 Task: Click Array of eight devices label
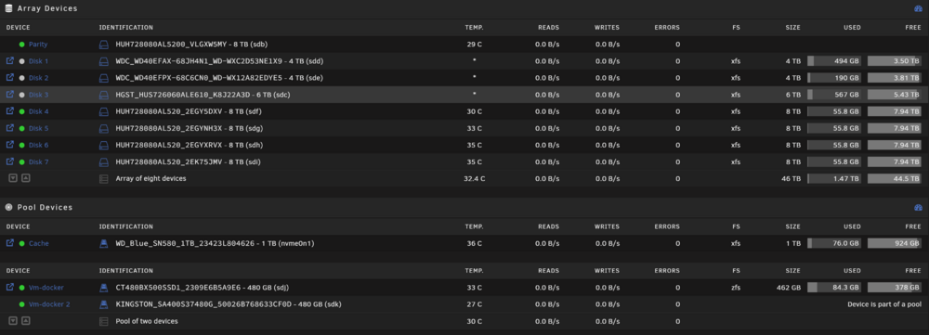click(150, 178)
